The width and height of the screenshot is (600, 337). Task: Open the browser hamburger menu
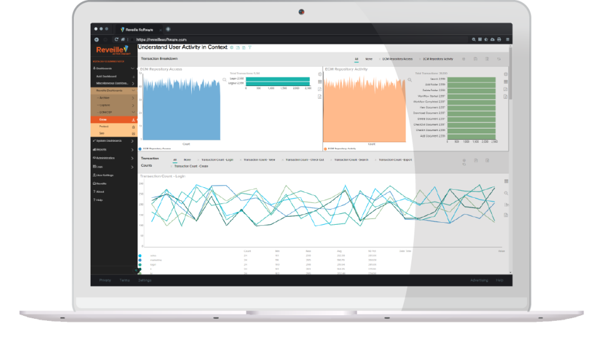click(x=507, y=39)
